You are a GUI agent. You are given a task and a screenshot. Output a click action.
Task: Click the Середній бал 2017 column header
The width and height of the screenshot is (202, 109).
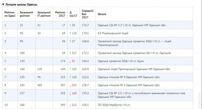[x=87, y=14]
